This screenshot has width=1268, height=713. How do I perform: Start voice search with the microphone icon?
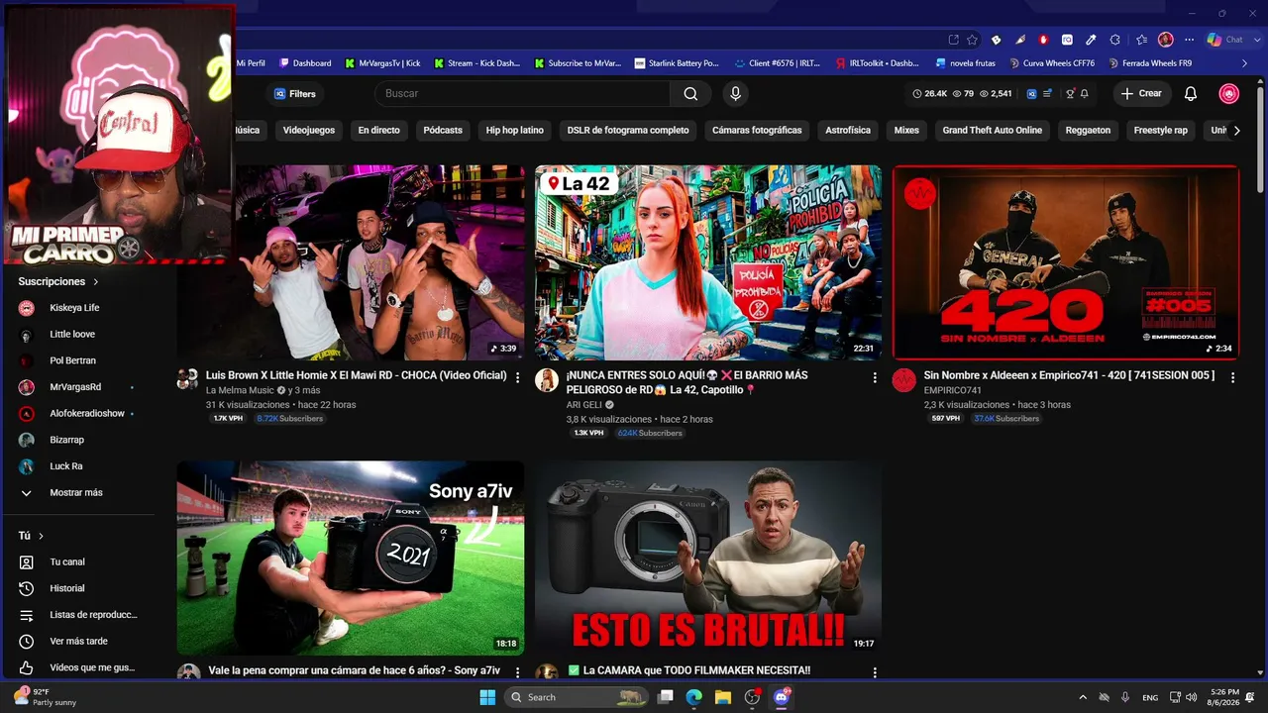pyautogui.click(x=735, y=94)
